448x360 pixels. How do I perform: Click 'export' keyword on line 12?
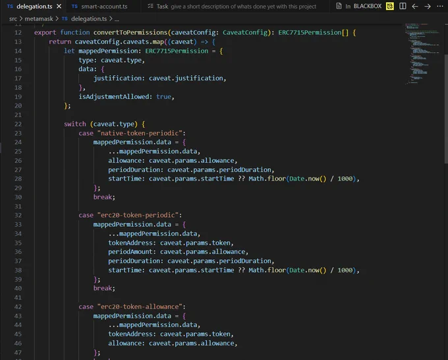(45, 32)
